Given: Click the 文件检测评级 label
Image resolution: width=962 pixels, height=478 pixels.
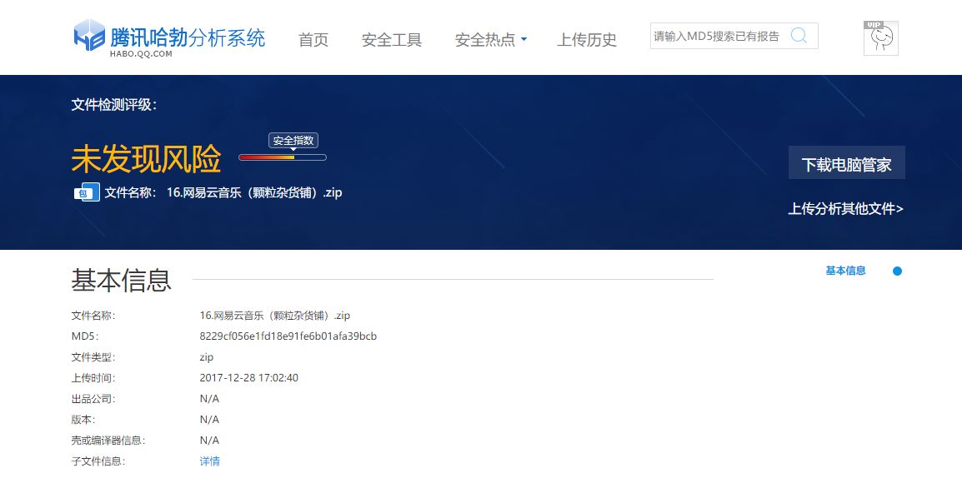Looking at the screenshot, I should pyautogui.click(x=114, y=105).
